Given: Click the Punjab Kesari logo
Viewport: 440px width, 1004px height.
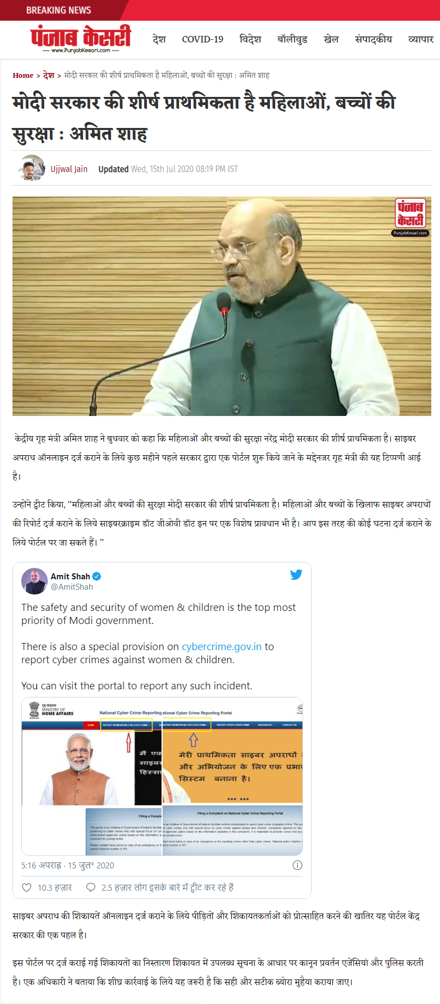Looking at the screenshot, I should [80, 39].
